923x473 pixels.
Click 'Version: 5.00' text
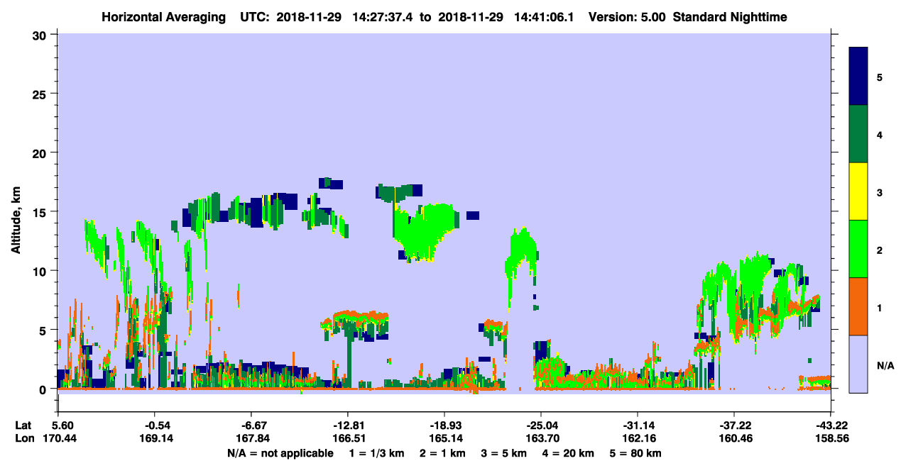(x=627, y=17)
